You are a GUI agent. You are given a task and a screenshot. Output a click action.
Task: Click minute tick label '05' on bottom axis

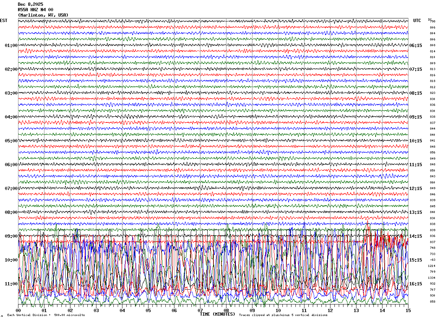(x=148, y=310)
